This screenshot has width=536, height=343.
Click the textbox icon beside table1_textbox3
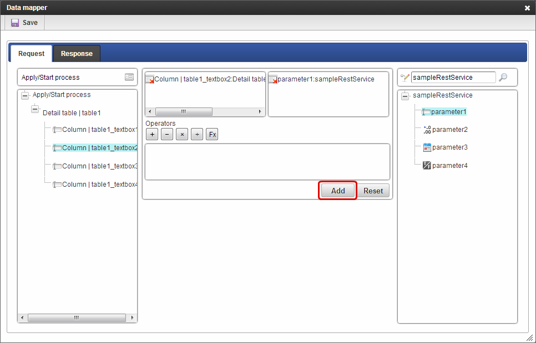[57, 166]
